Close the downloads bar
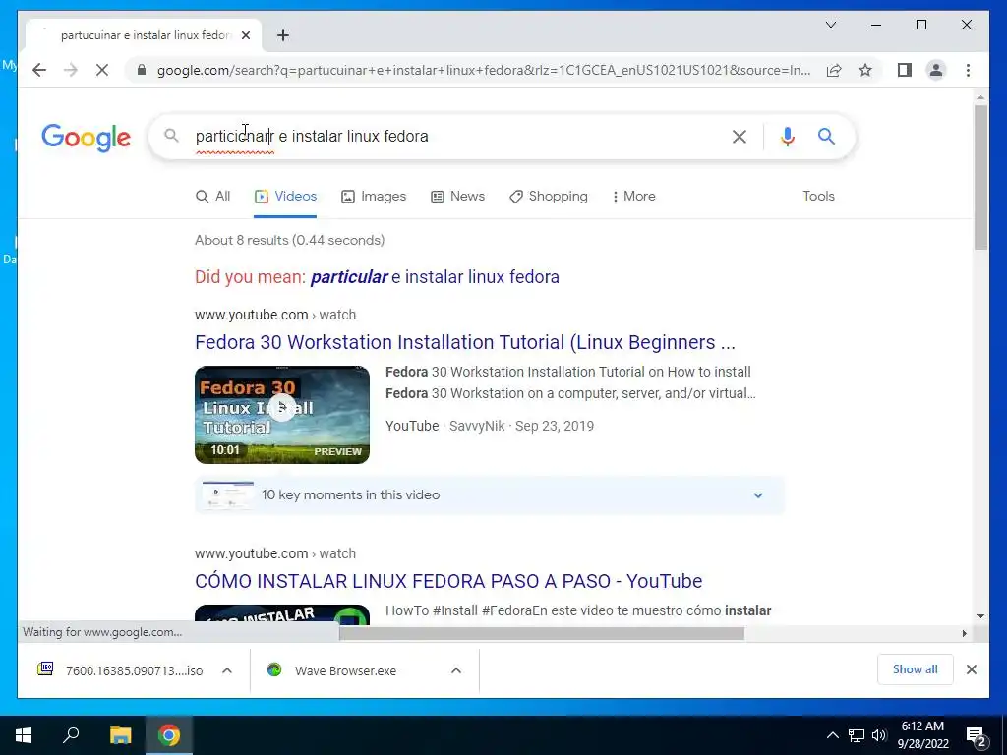The image size is (1007, 755). tap(971, 669)
